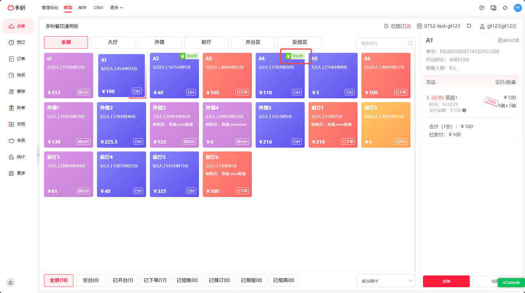Click the refresh icon beside 0752-test-gt123
Screen dimensions: 525x293
(469, 26)
